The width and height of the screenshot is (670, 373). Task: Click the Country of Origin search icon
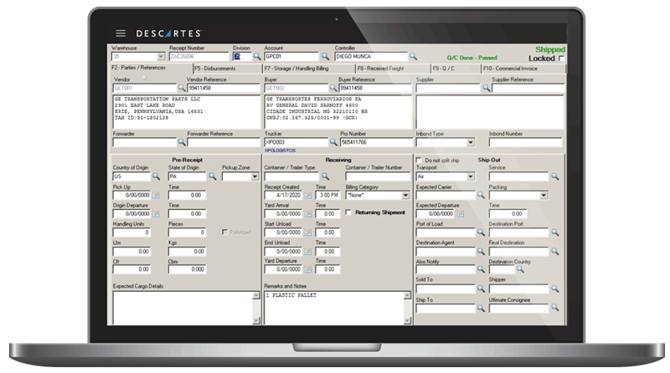coord(156,176)
